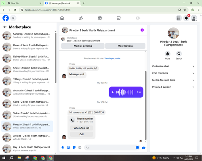Viewport: 202px width, 161px height.
Task: Open the Dallely Ulloa conversation
Action: tap(27, 58)
